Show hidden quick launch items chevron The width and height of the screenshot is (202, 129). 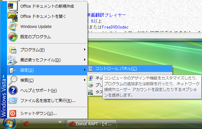click(60, 122)
